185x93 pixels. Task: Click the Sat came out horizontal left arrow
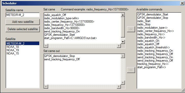[x=46, y=87]
